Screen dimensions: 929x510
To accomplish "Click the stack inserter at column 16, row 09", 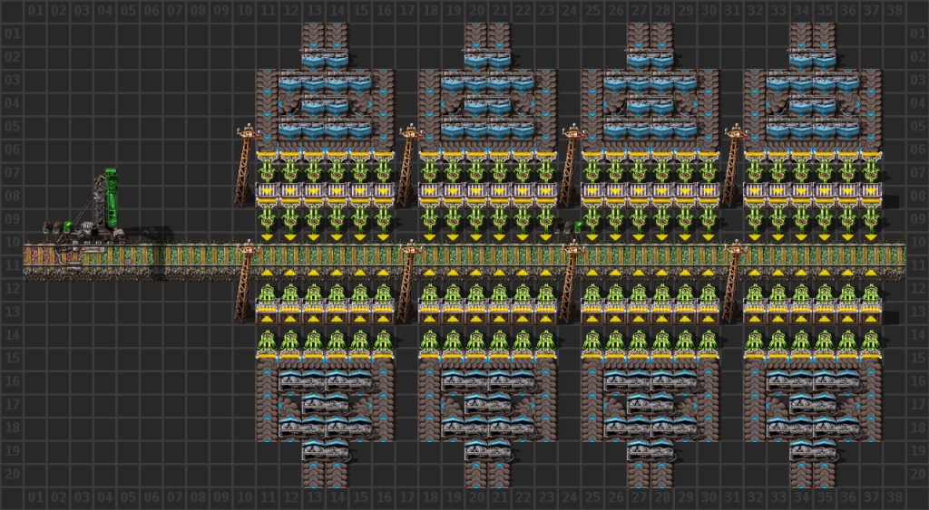I will 384,217.
